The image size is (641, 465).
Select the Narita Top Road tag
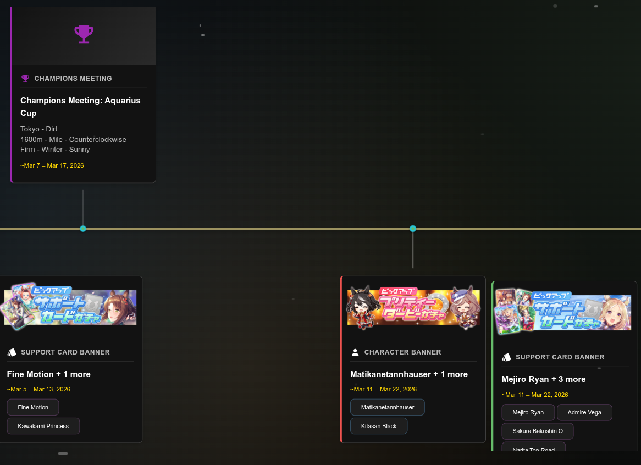pos(533,447)
